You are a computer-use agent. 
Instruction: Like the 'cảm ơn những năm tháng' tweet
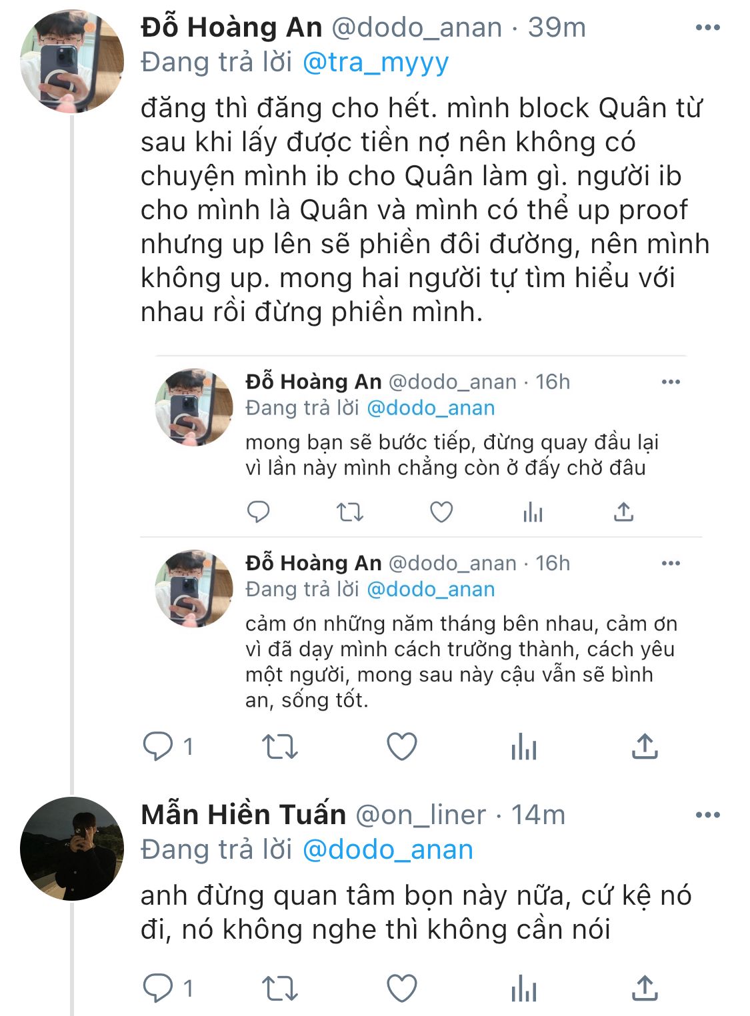(x=402, y=746)
